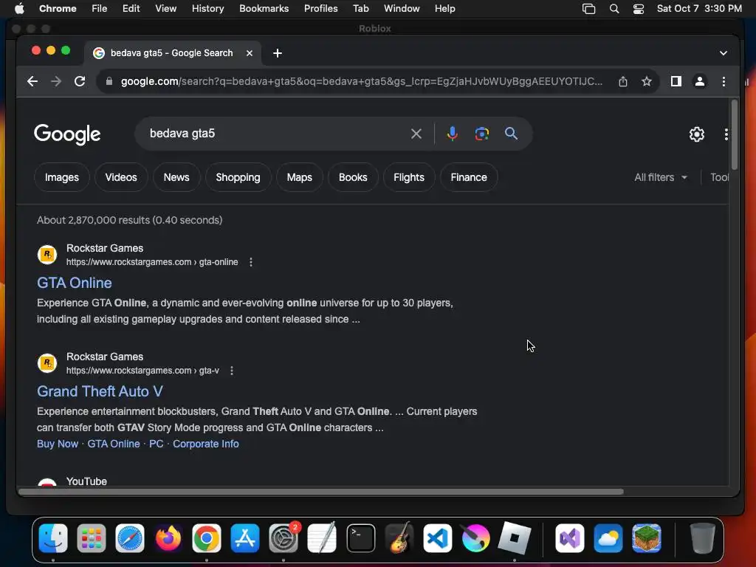The height and width of the screenshot is (567, 756).
Task: Open a new Chrome tab
Action: pos(278,53)
